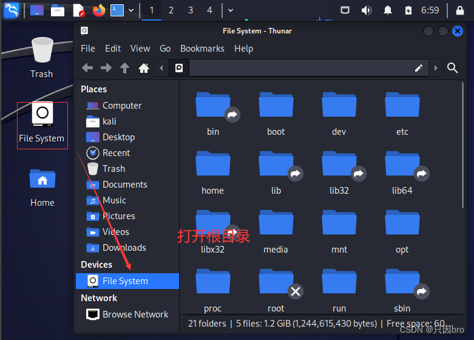This screenshot has width=474, height=340.
Task: Open the search magnifier in Thunar toolbar
Action: click(x=452, y=68)
